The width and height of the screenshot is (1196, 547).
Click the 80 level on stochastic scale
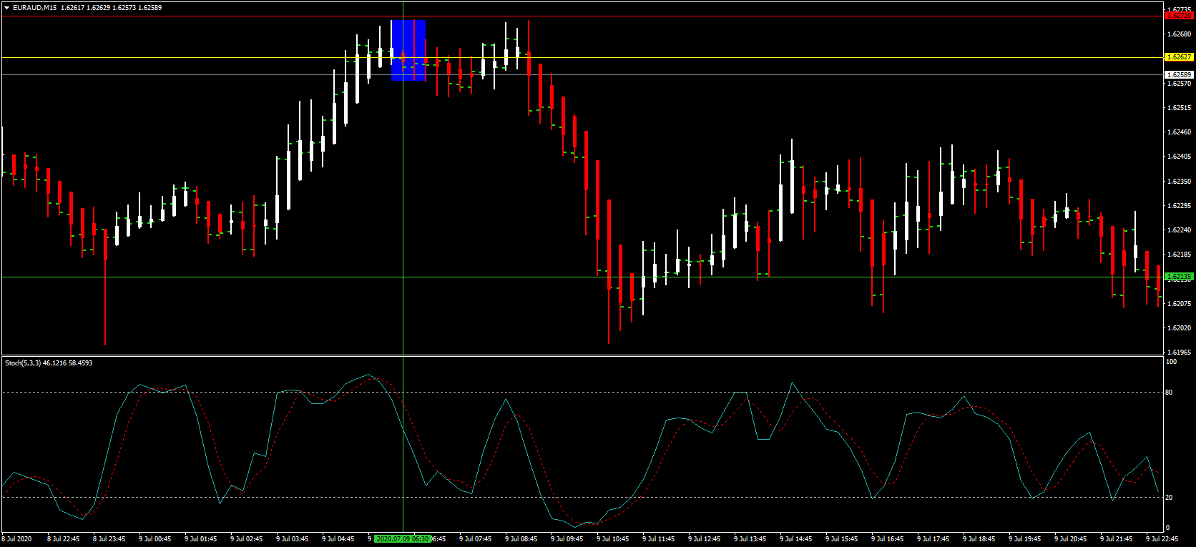tap(1169, 393)
